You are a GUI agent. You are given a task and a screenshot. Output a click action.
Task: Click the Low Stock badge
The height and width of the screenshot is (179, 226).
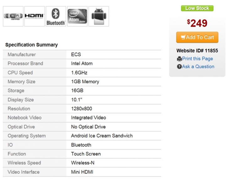pyautogui.click(x=197, y=8)
